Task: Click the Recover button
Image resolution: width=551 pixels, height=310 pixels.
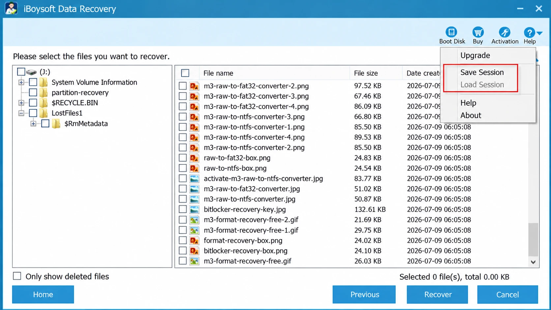Action: (x=437, y=294)
